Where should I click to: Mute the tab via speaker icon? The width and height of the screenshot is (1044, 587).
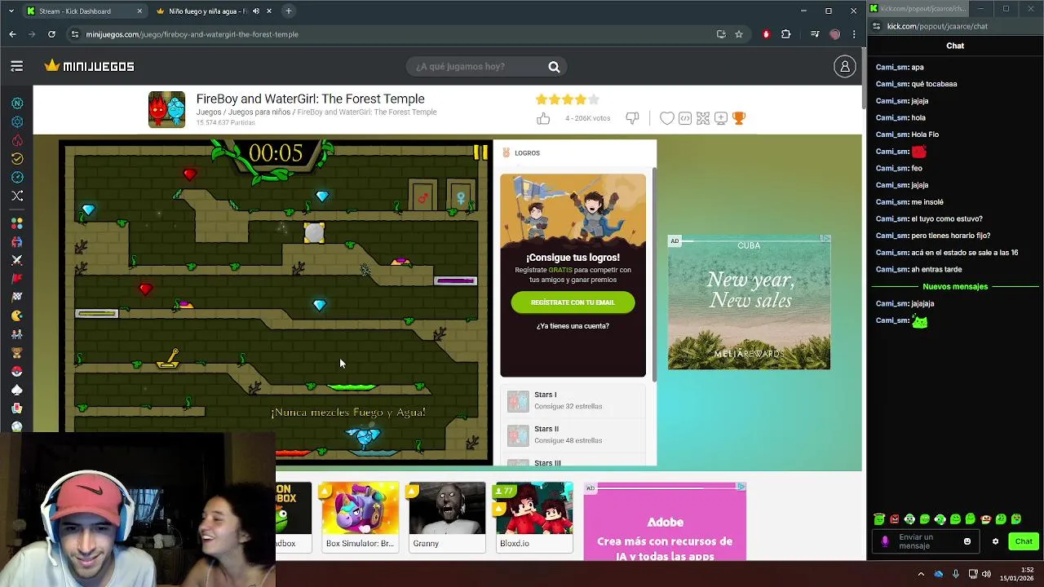[x=256, y=11]
